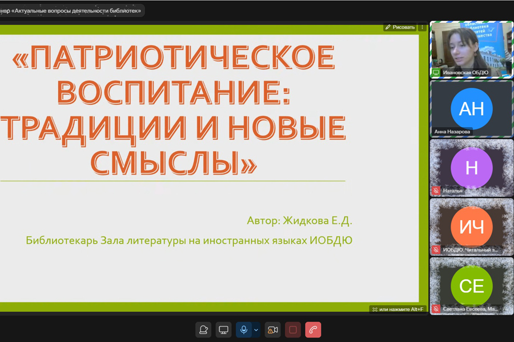Image resolution: width=514 pixels, height=342 pixels.
Task: Click the screen-share indicator on Ивановская ОБДЮ
Action: point(436,73)
